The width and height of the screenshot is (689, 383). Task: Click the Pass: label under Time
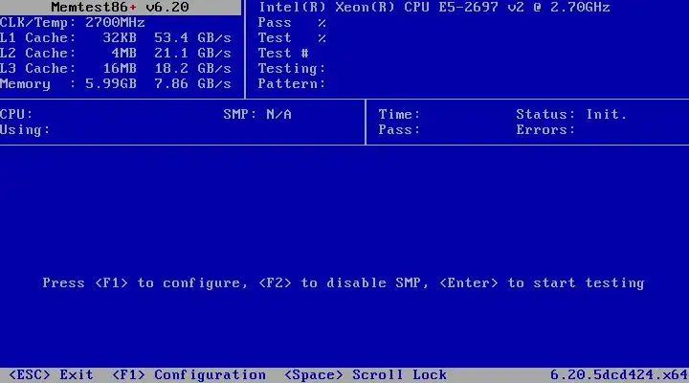pyautogui.click(x=399, y=129)
